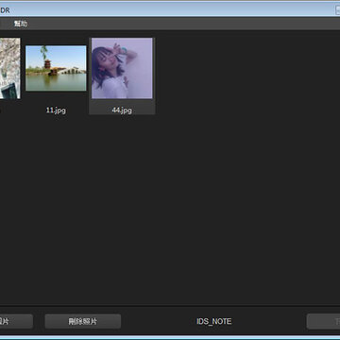Click empty menu bar area right of 幫助

[182, 24]
